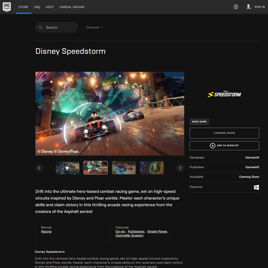Click the Developer Gameloft value

click(x=252, y=157)
